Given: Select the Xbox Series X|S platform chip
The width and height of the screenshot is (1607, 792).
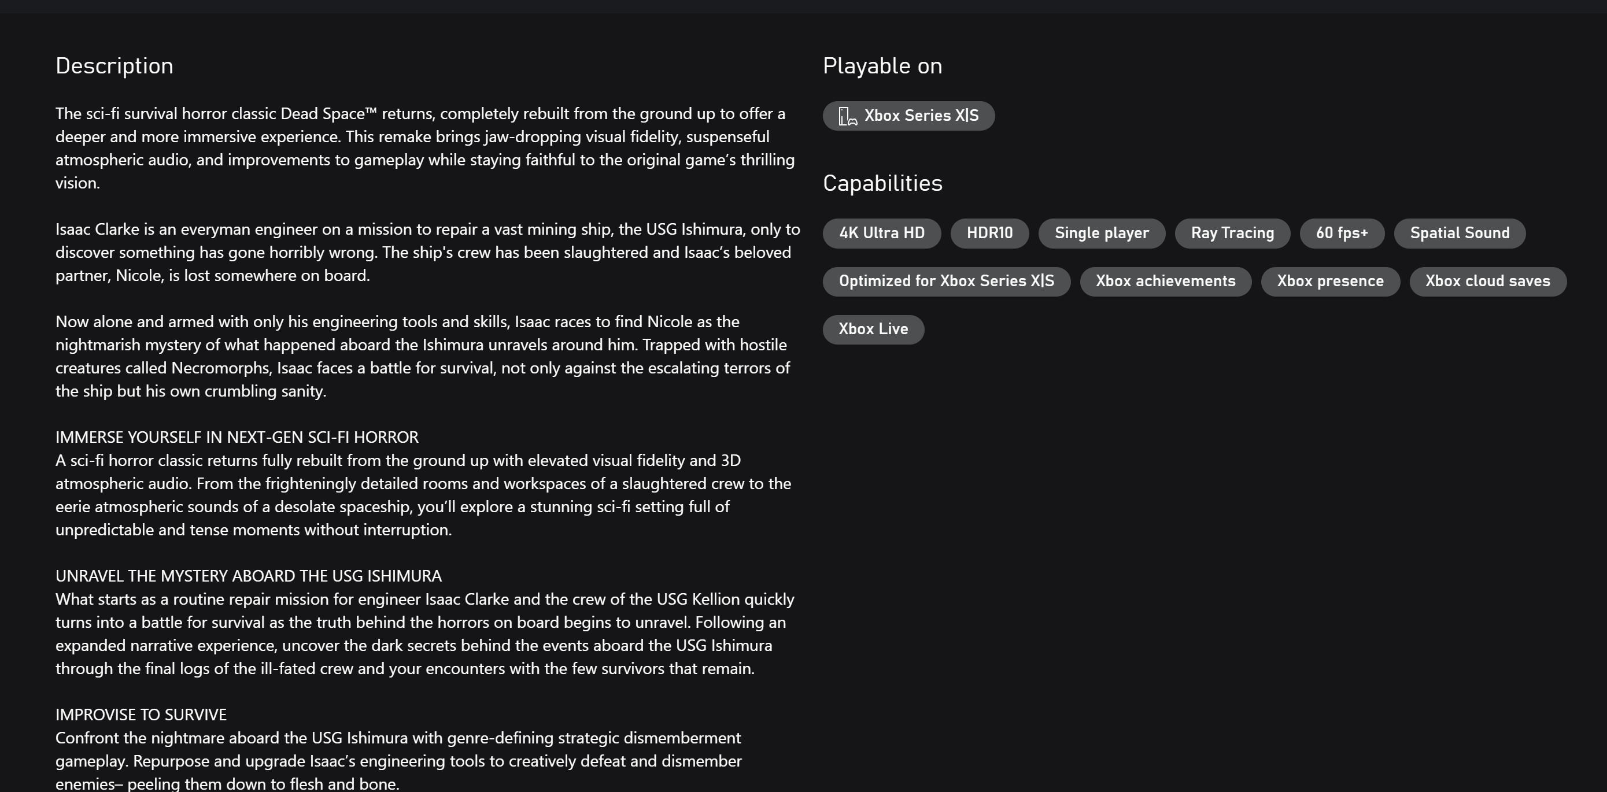Looking at the screenshot, I should pyautogui.click(x=908, y=116).
